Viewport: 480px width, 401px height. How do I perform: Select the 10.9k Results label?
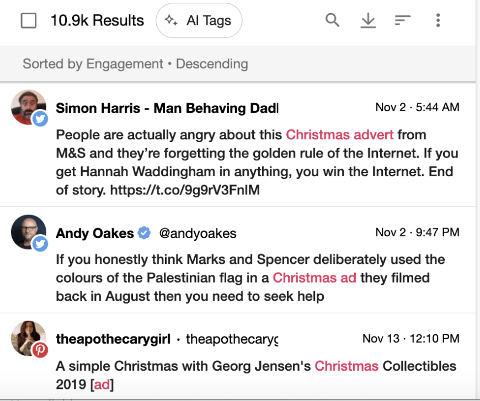[x=97, y=20]
